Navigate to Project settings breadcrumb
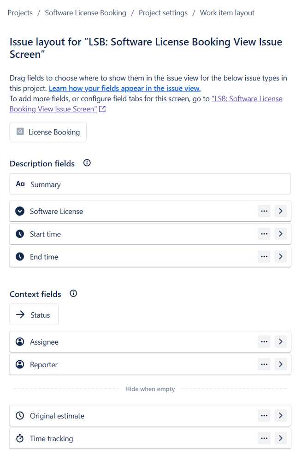301x461 pixels. 163,13
